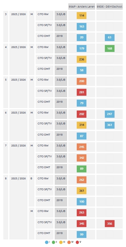Click the orange level IV legend dot
Image resolution: width=126 pixels, height=247 pixels.
(x=69, y=242)
